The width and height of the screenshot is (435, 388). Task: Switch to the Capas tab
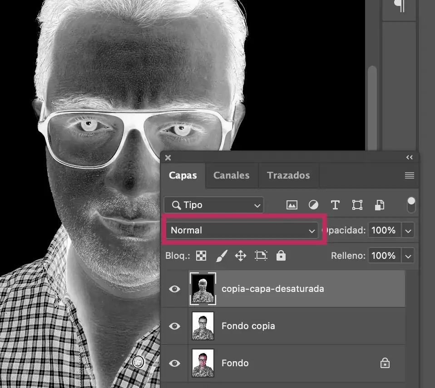point(183,175)
